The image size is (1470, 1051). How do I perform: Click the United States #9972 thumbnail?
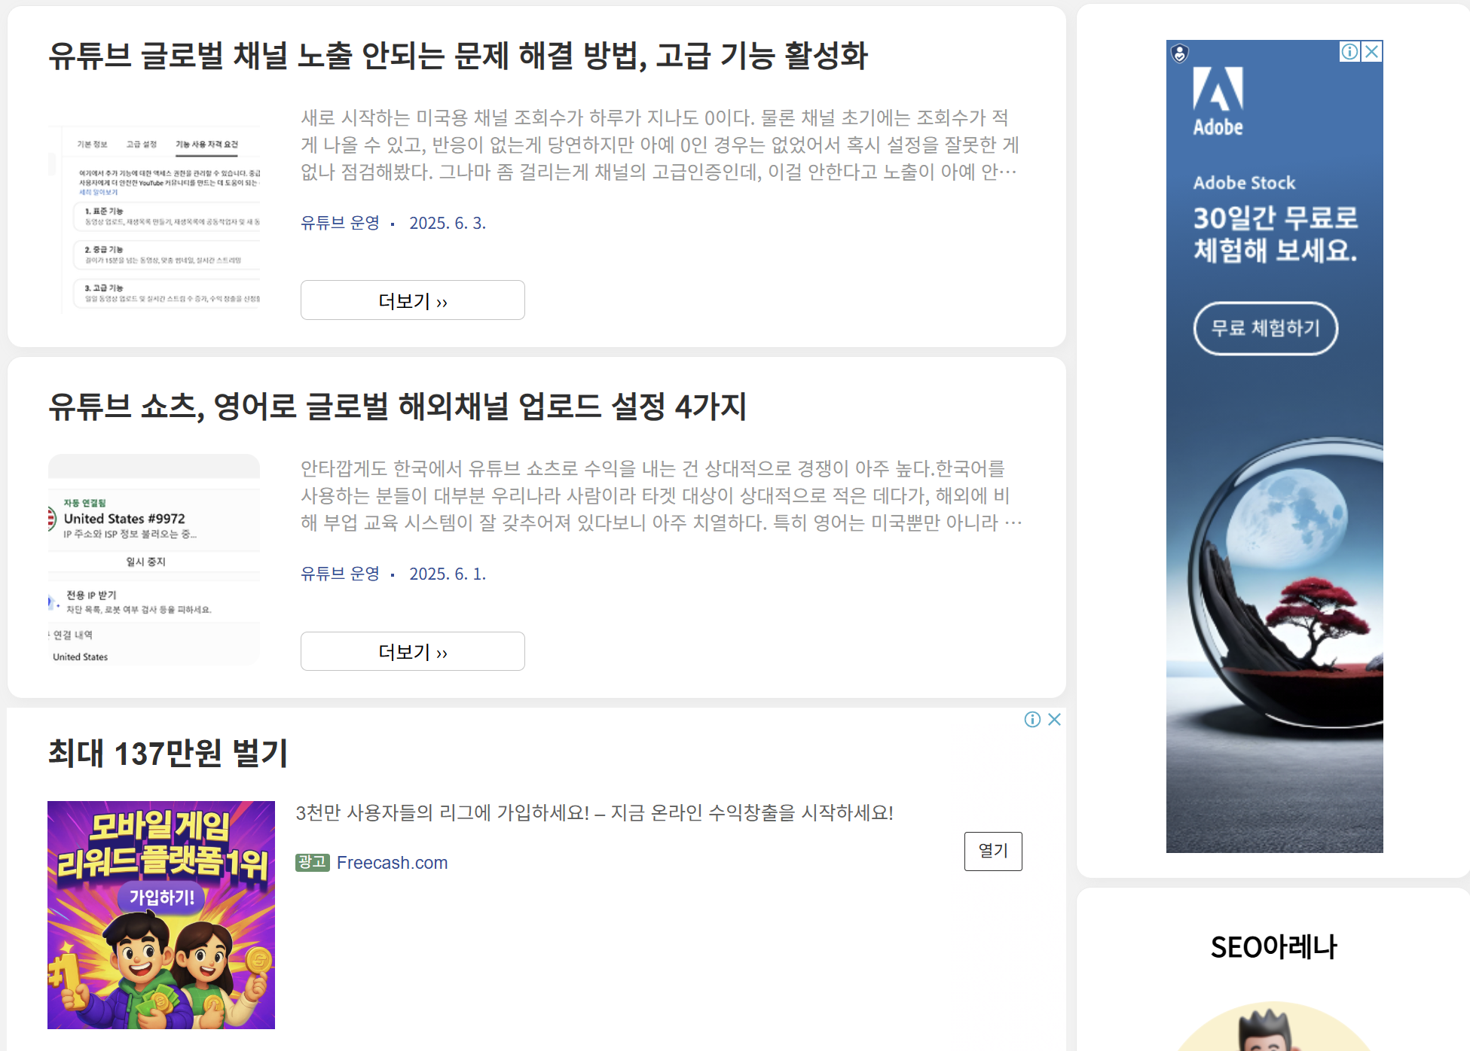pyautogui.click(x=154, y=559)
